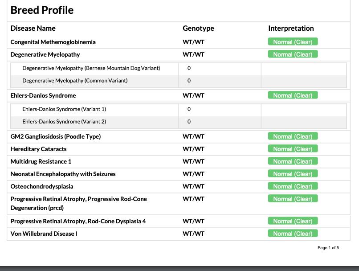This screenshot has width=359, height=271.
Task: Click Degenerative Myelopathy (Common Variant) sub-row
Action: point(75,81)
